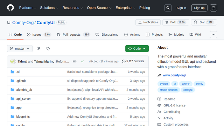Screen dimensions: 224x126
Task: Click the Contributing people icon
Action: point(159,112)
